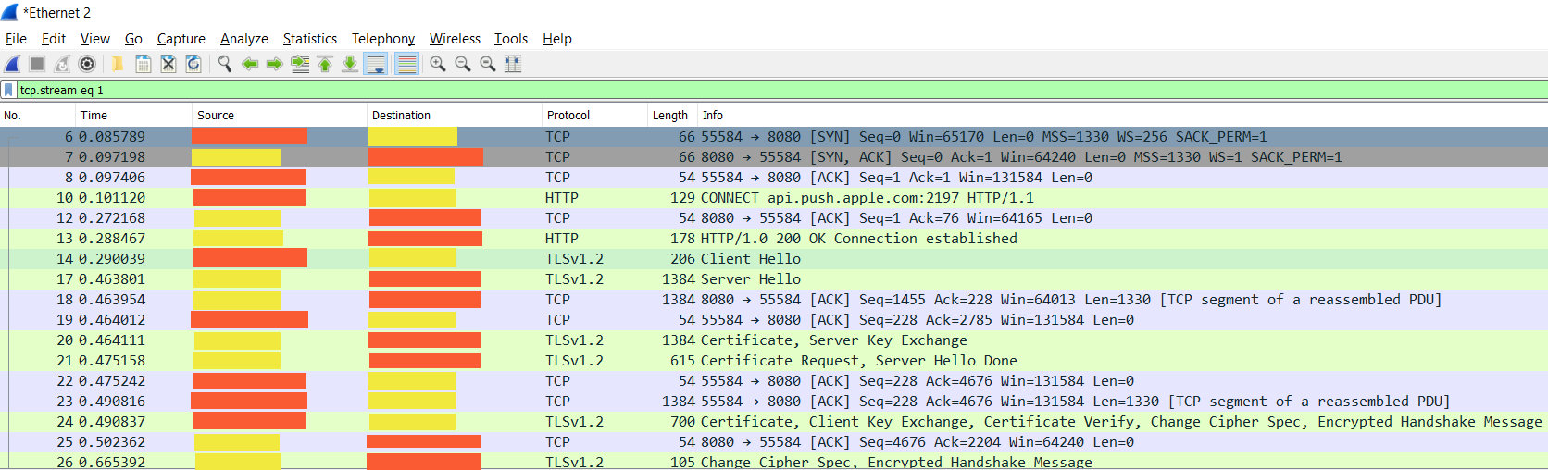Click time value 0.097406 in packet 8
This screenshot has height=470, width=1548.
(x=112, y=178)
